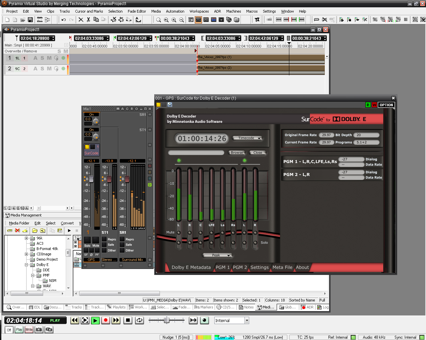Click the Zoom Out magnifier icon

(181, 20)
